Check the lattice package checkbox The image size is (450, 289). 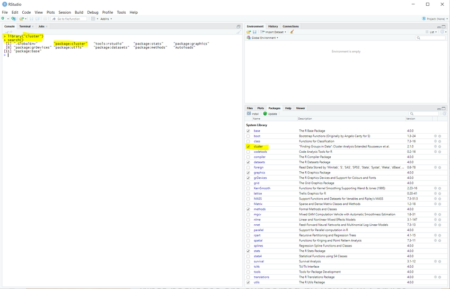(x=248, y=194)
